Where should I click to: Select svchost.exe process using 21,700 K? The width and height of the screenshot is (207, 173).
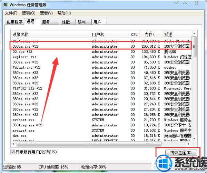pyautogui.click(x=101, y=120)
